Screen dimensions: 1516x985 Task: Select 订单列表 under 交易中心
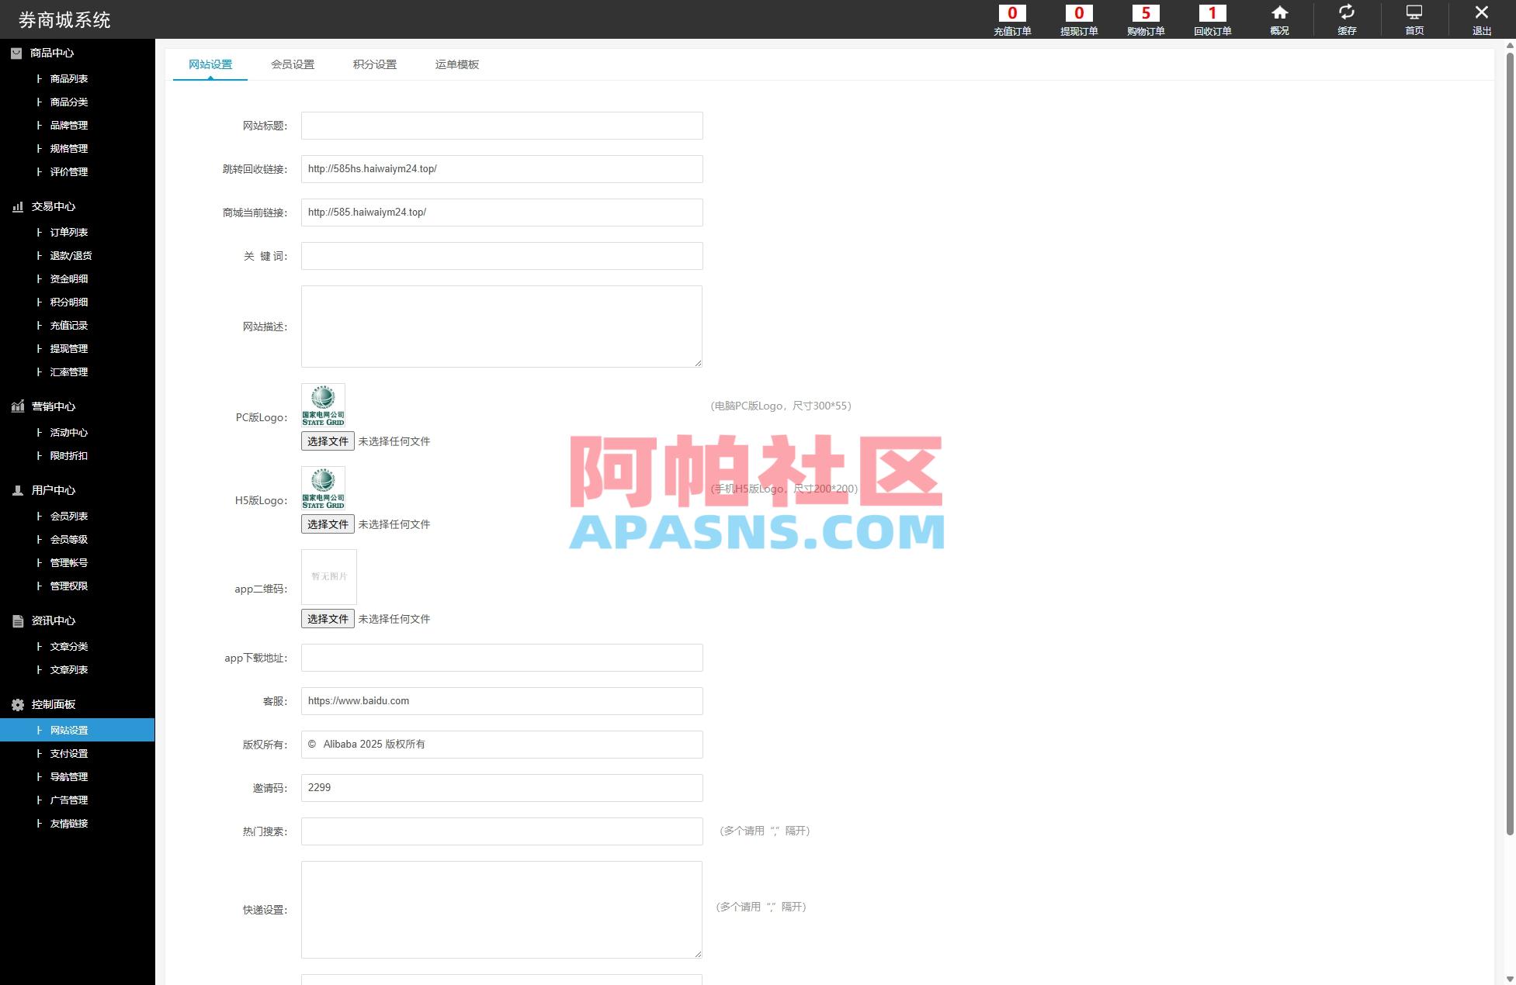(x=69, y=232)
